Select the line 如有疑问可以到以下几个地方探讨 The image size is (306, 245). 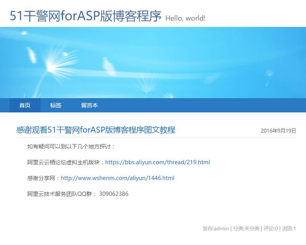[71, 146]
